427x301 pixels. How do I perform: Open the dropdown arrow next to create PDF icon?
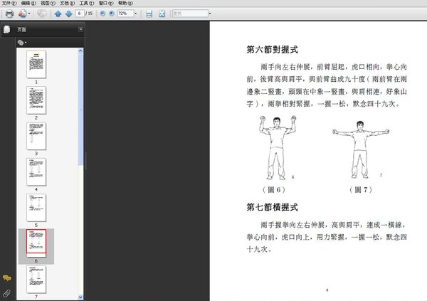click(29, 14)
